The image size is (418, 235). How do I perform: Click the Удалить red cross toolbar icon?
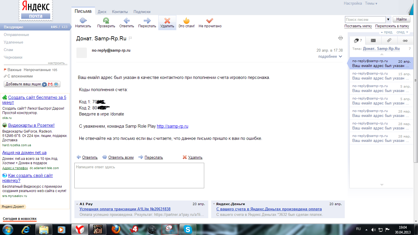click(x=167, y=21)
